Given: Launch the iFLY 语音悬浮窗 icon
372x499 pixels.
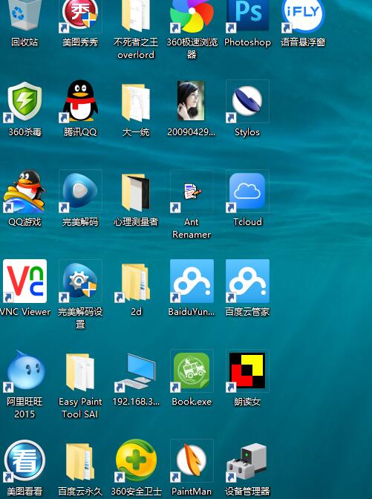Looking at the screenshot, I should coord(303,16).
